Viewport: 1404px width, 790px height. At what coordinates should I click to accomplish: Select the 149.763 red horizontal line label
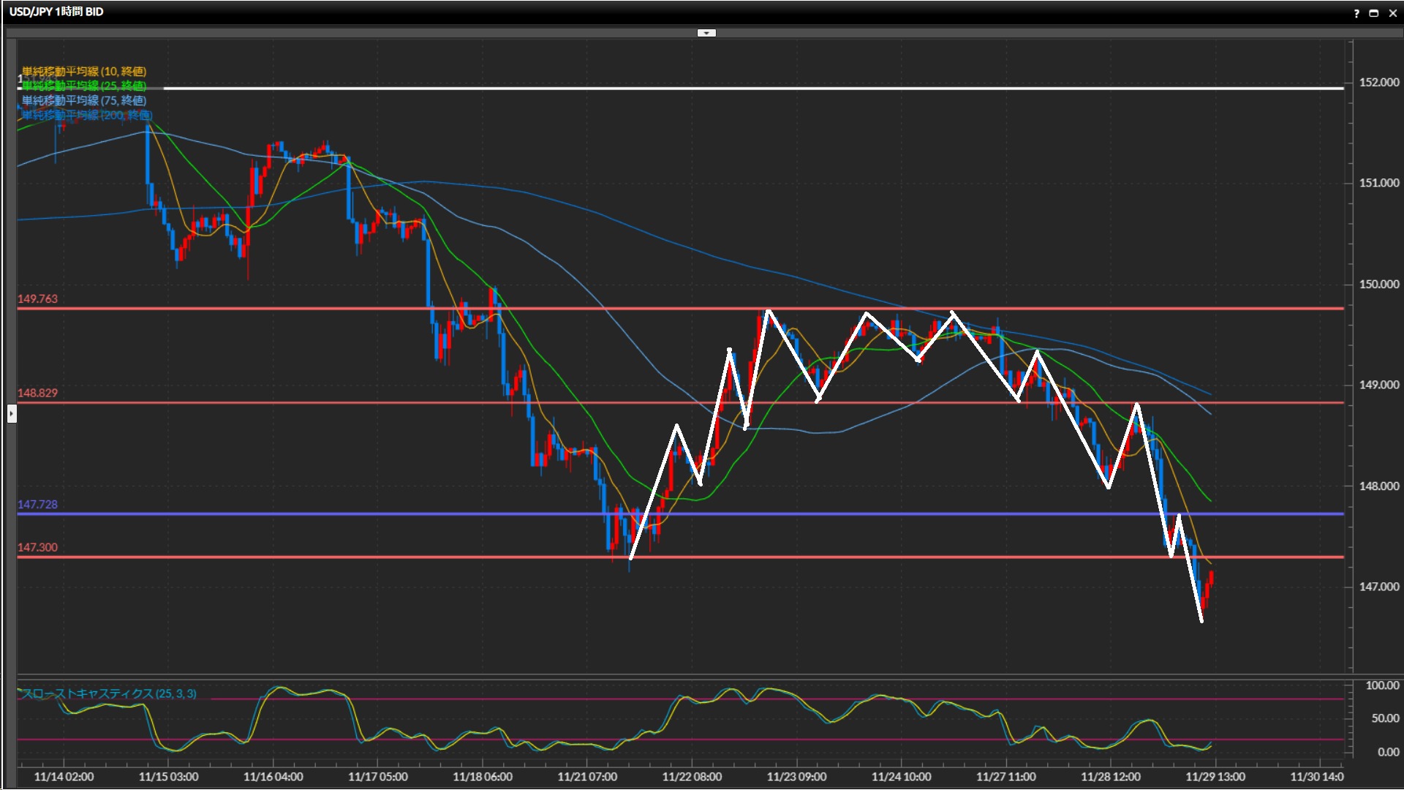point(37,299)
